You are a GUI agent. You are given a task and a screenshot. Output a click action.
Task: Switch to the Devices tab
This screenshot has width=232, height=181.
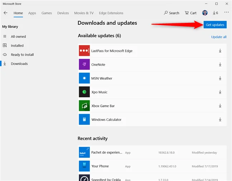tap(63, 13)
